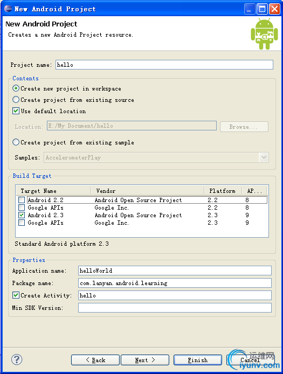Uncheck the Android 2.3 build target

pyautogui.click(x=22, y=215)
